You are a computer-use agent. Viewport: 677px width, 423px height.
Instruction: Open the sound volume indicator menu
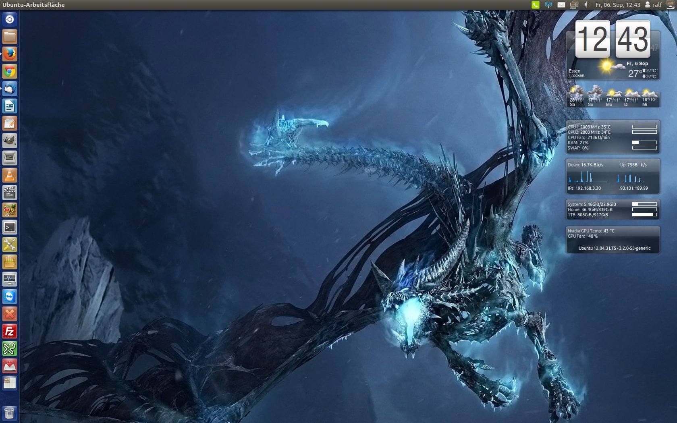click(587, 5)
